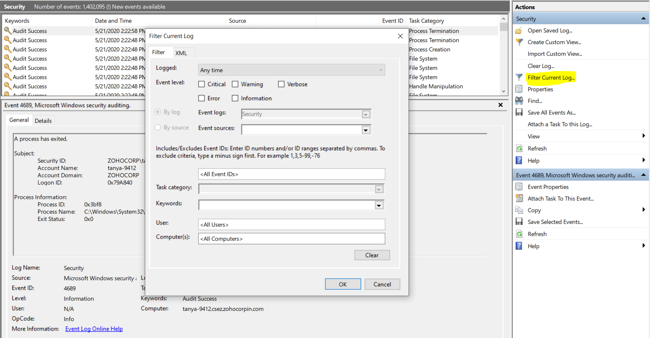Check the Error event level box

click(x=201, y=98)
